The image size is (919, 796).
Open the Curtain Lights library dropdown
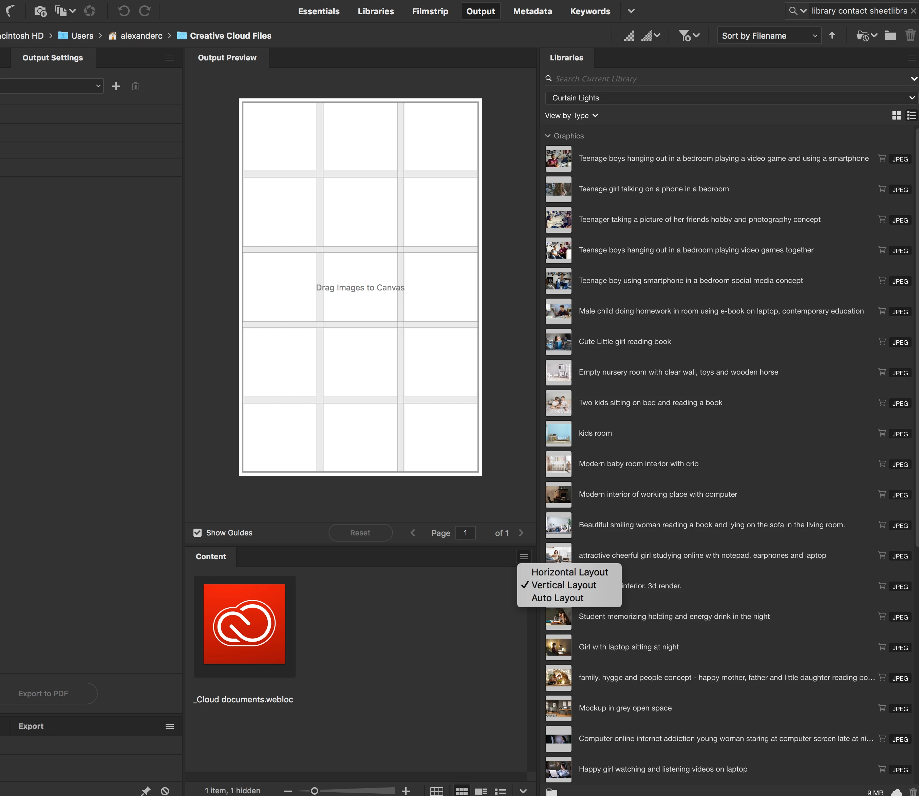point(729,98)
